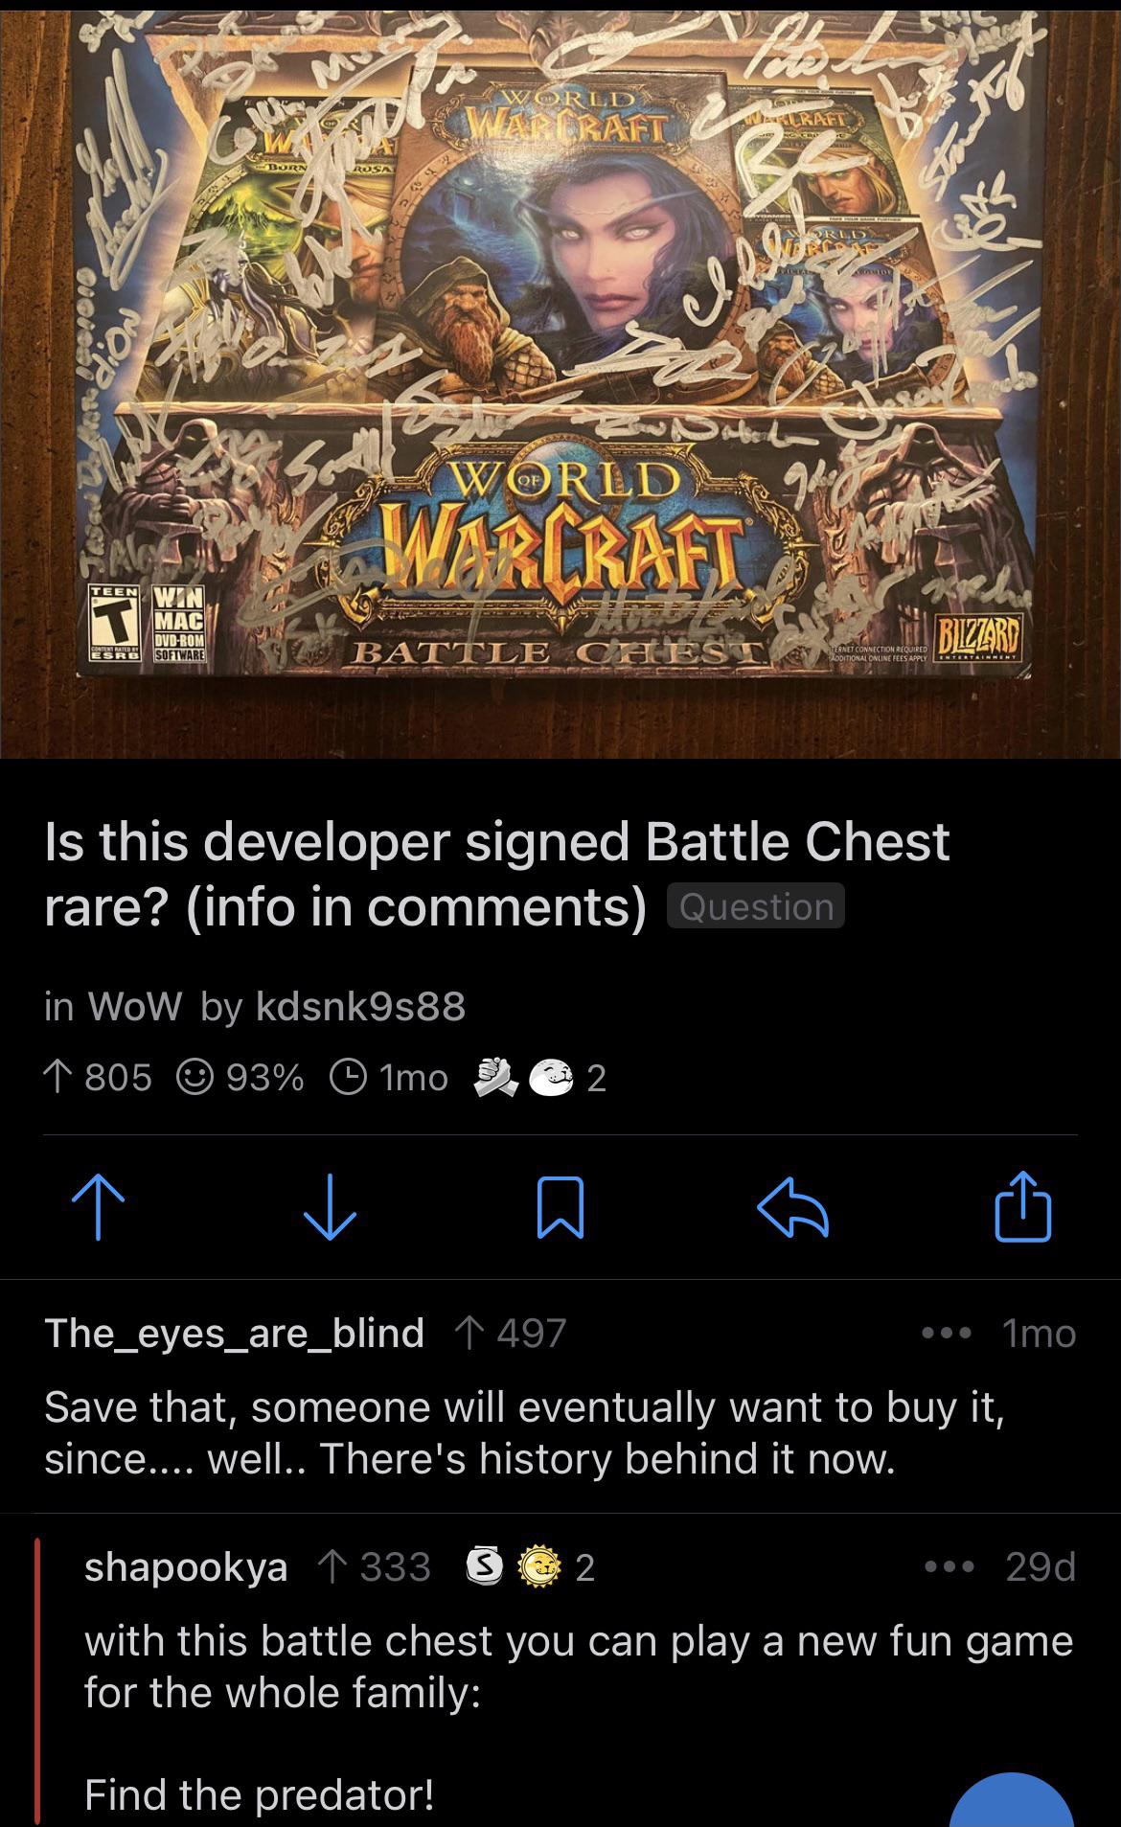The height and width of the screenshot is (1827, 1121).
Task: Tap the 93% upvote ratio smiley icon
Action: (196, 1078)
